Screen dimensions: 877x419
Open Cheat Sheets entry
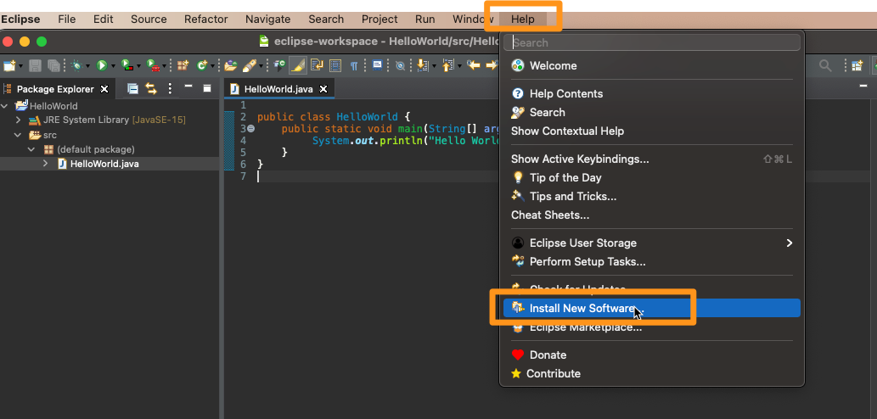tap(652, 215)
